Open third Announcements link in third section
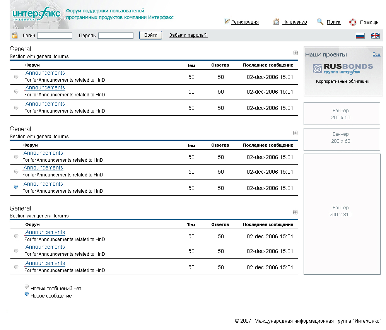Image resolution: width=386 pixels, height=330 pixels. pyautogui.click(x=45, y=263)
